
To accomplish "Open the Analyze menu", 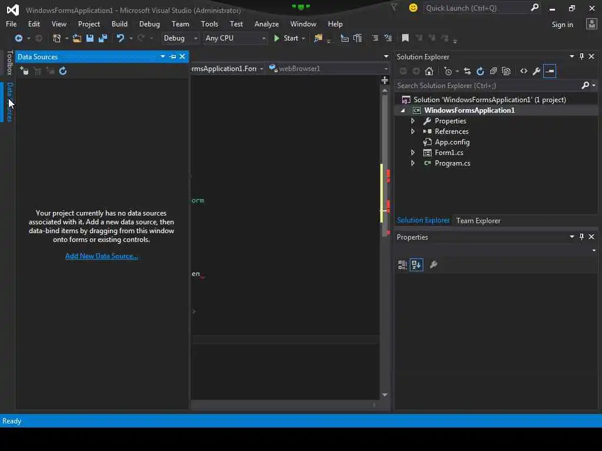I will [266, 23].
